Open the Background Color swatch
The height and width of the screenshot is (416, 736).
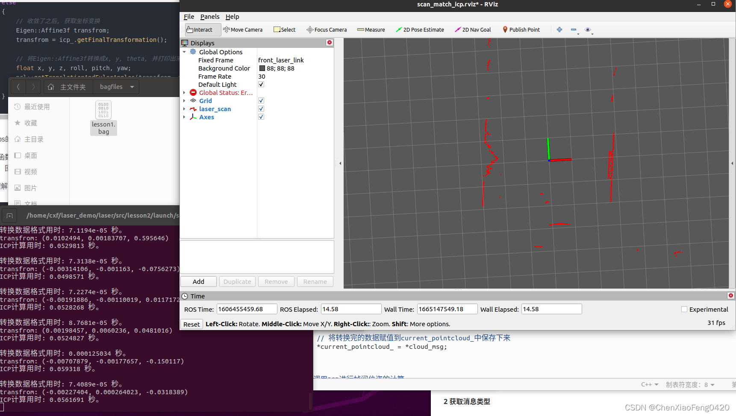coord(262,68)
